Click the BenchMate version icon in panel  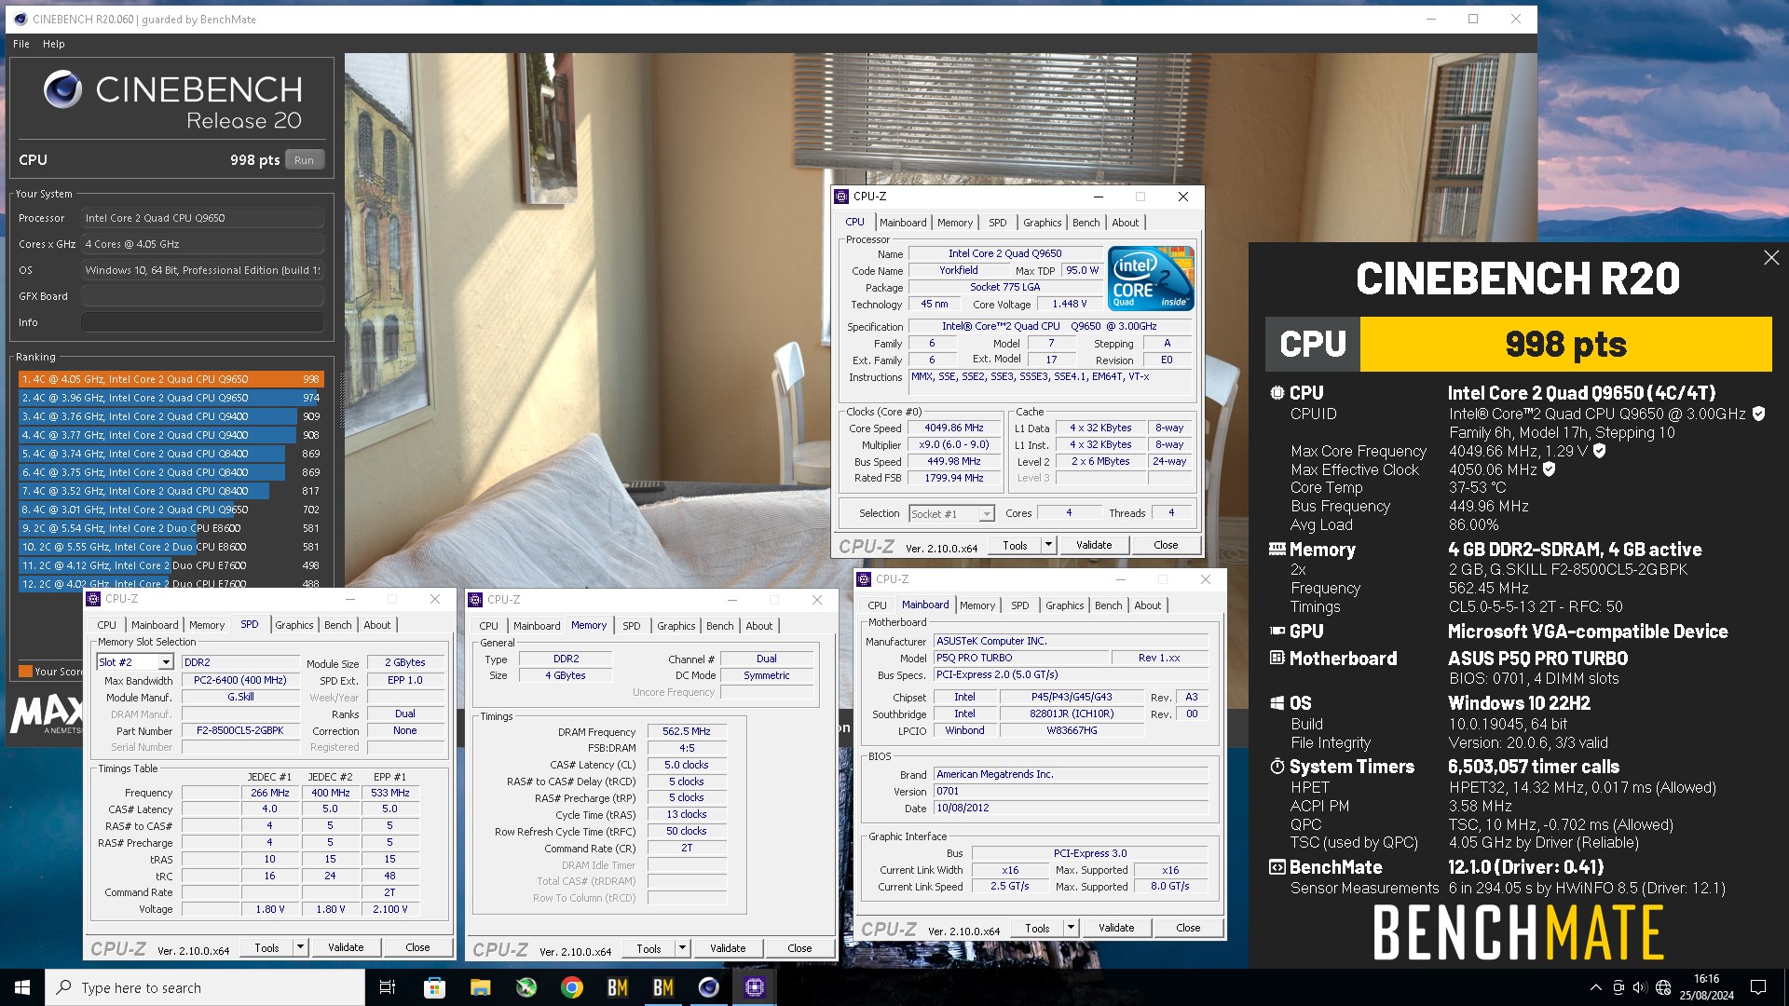point(1277,867)
